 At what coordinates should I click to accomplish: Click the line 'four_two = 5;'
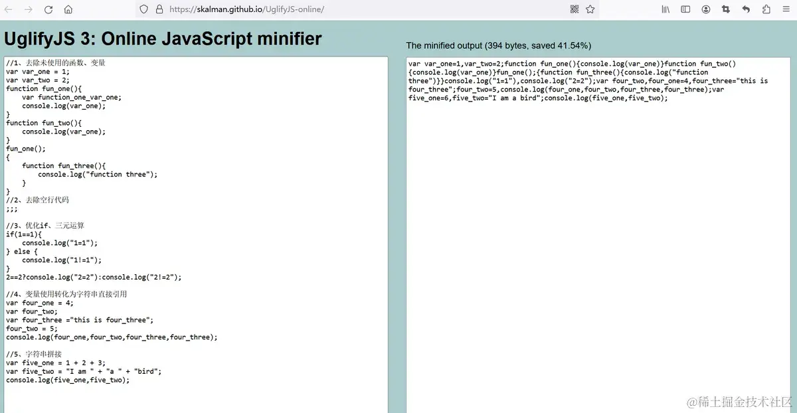click(x=32, y=329)
